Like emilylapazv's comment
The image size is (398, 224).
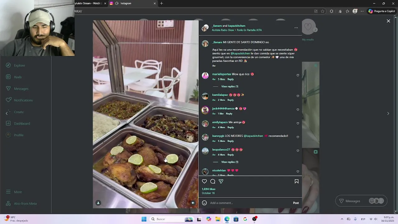298,123
